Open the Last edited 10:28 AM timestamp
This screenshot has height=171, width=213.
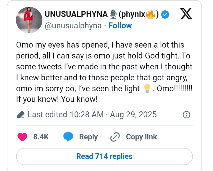[92, 115]
